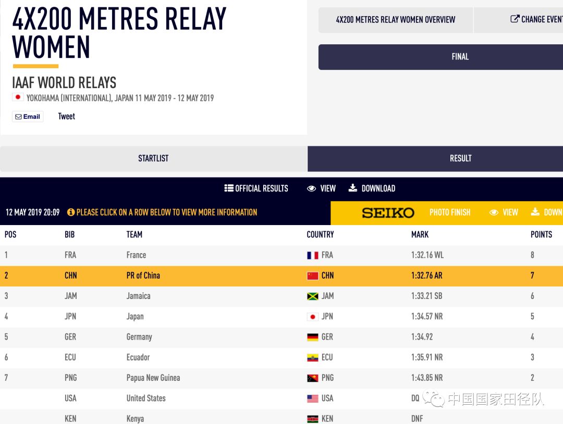View official results via eye icon
The width and height of the screenshot is (563, 424).
312,189
